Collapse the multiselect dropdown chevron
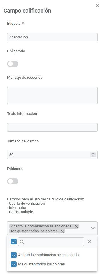Viewport: 105px width, 274px height. (93, 229)
